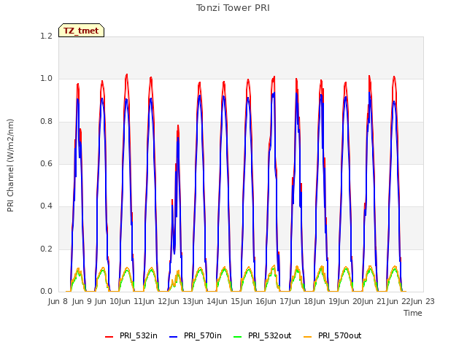Image resolution: width=467 pixels, height=350 pixels.
Task: Click the TZ_tmet annotation label
Action: coord(81,31)
